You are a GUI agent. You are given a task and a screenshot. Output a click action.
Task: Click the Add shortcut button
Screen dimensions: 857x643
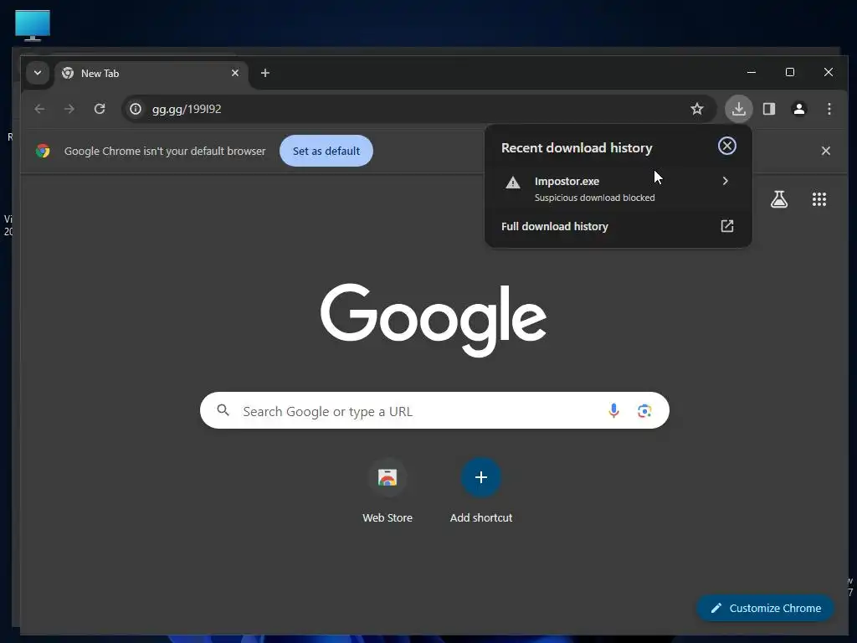(x=481, y=491)
